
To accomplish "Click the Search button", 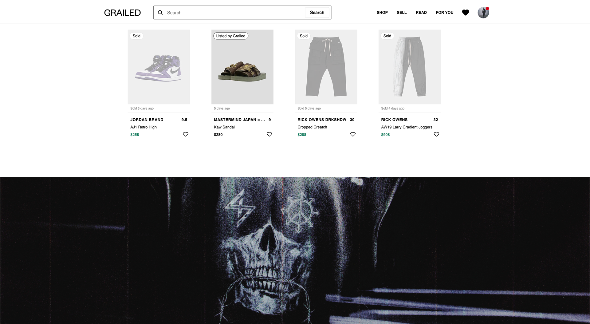I will tap(317, 13).
